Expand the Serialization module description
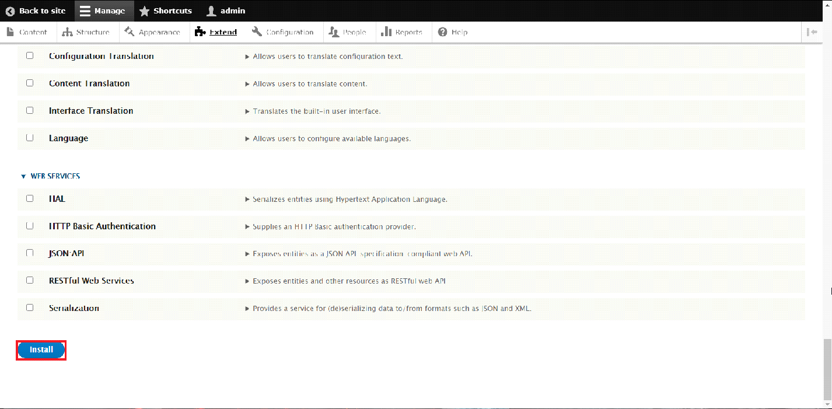The image size is (832, 409). 247,308
